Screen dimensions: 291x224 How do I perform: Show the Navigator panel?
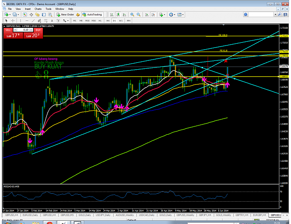(x=38, y=14)
